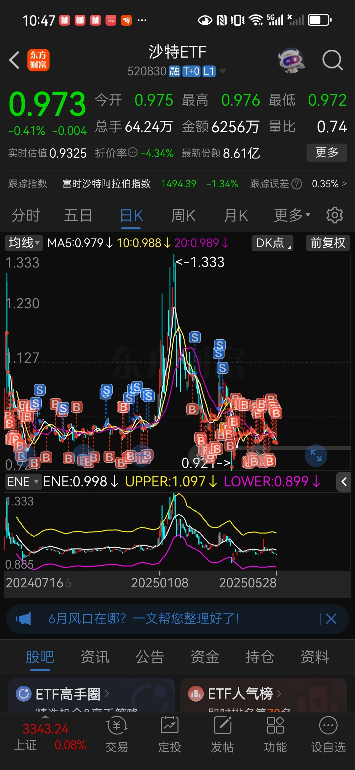Image resolution: width=355 pixels, height=770 pixels.
Task: Switch to the 分时 chart tab
Action: pyautogui.click(x=26, y=216)
